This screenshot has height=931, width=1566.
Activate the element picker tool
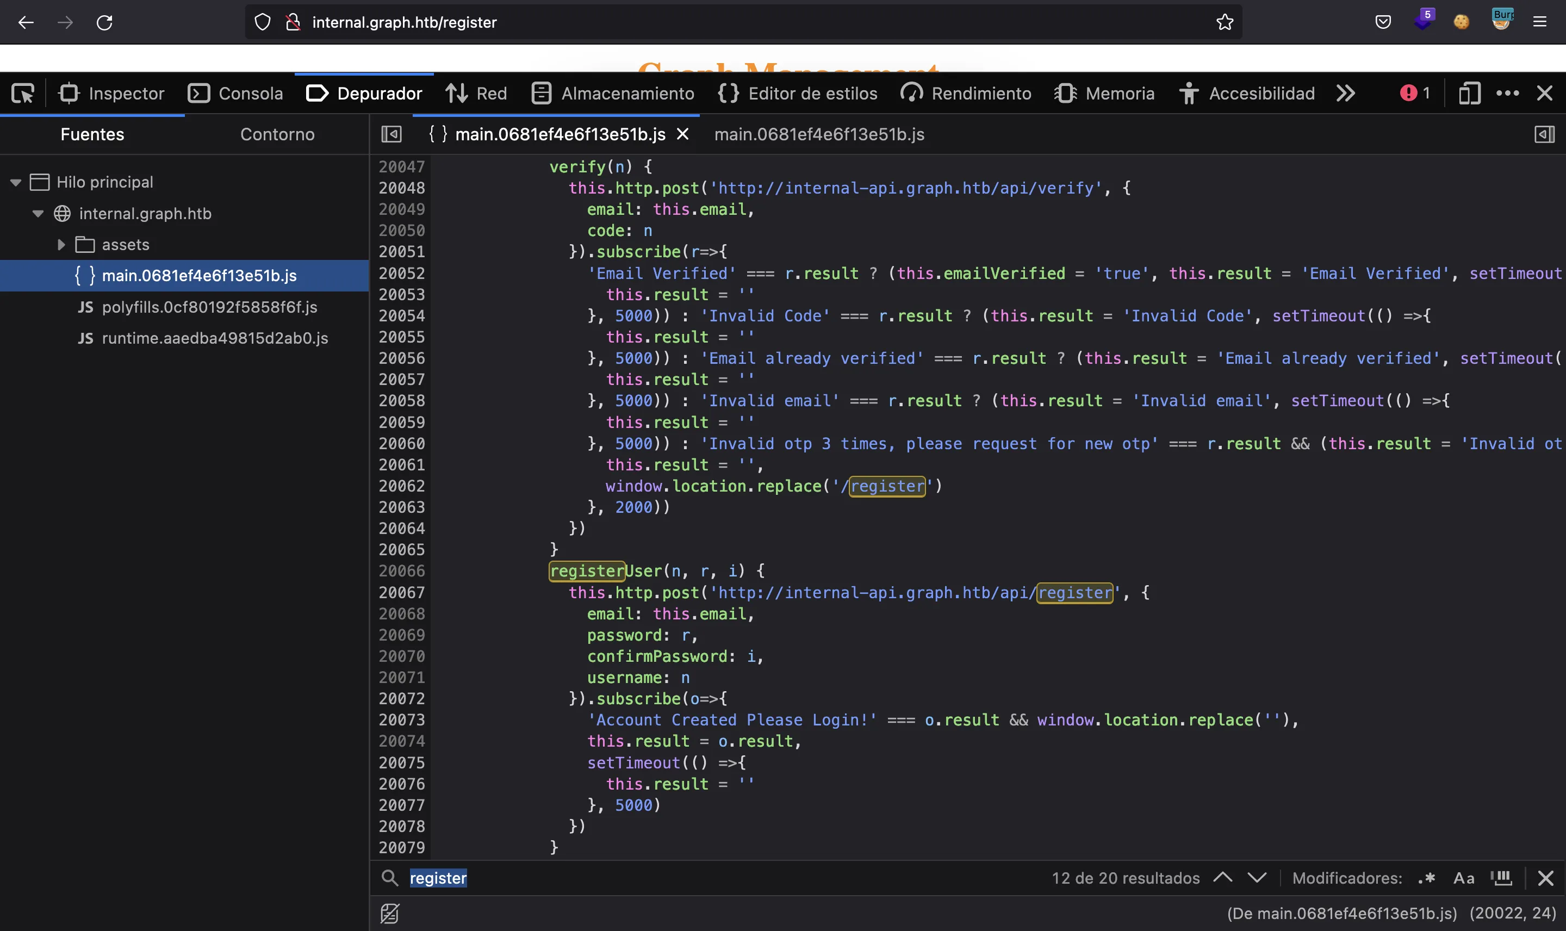[23, 94]
